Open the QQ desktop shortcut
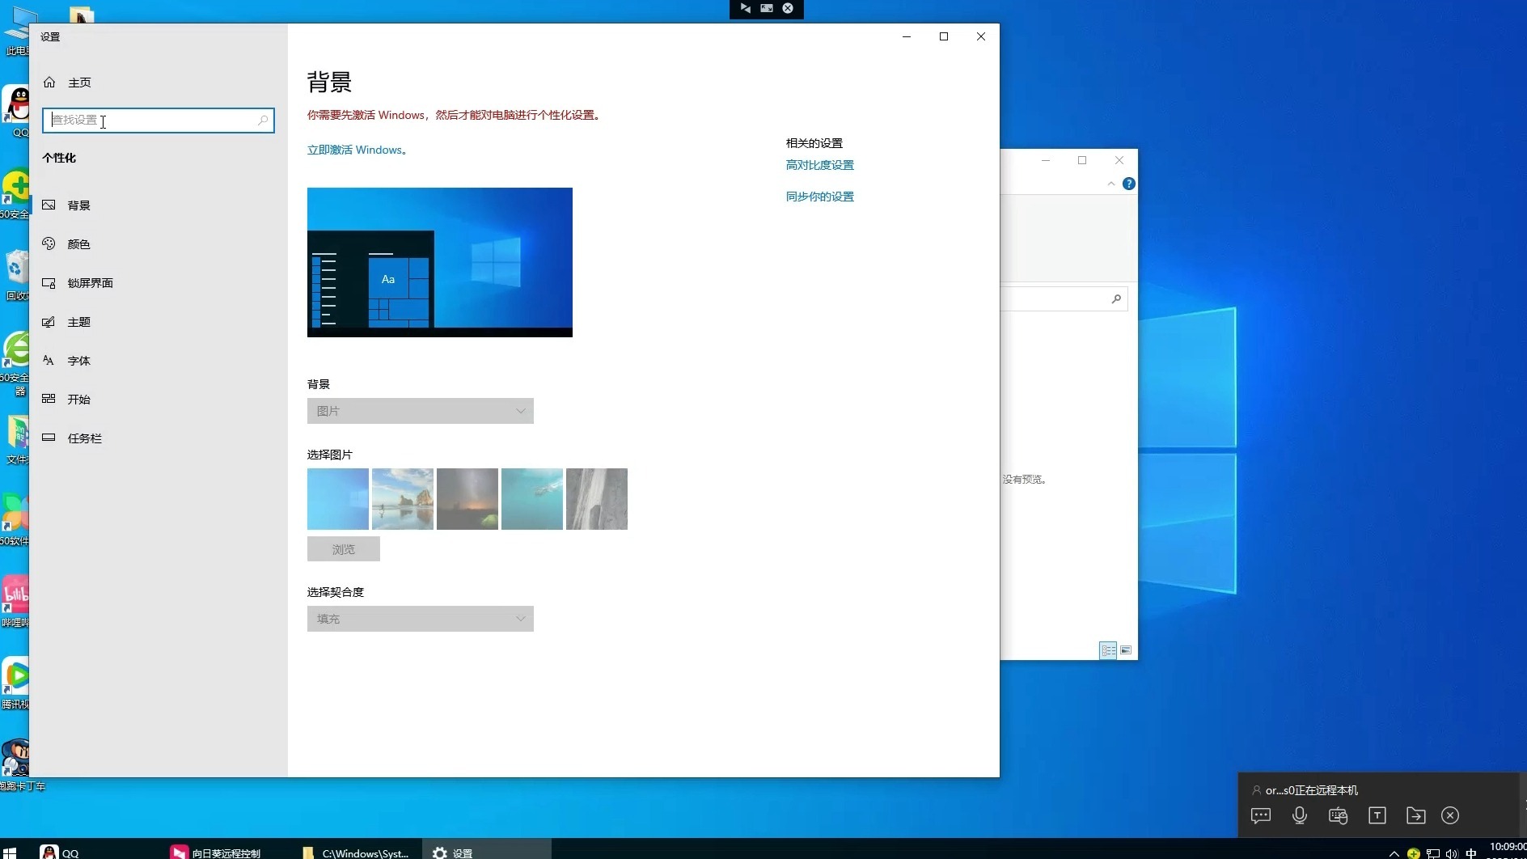This screenshot has width=1527, height=859. 15,111
